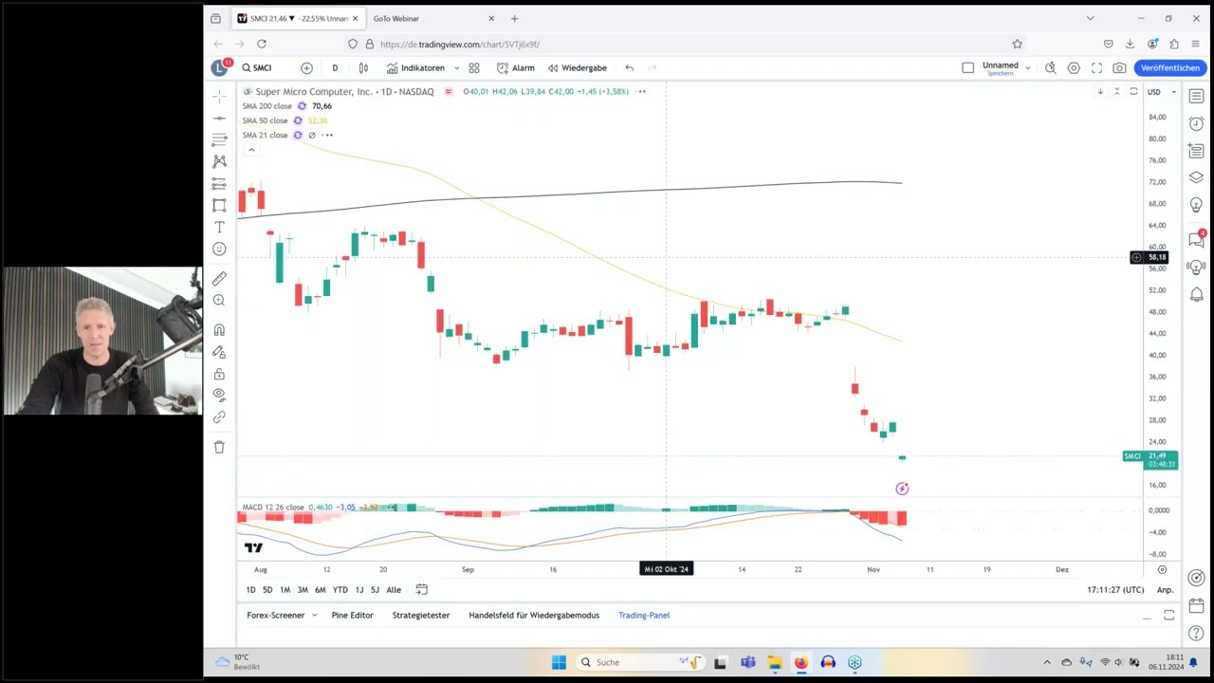The image size is (1214, 683).
Task: Select the crosshair cursor tool
Action: pos(219,96)
